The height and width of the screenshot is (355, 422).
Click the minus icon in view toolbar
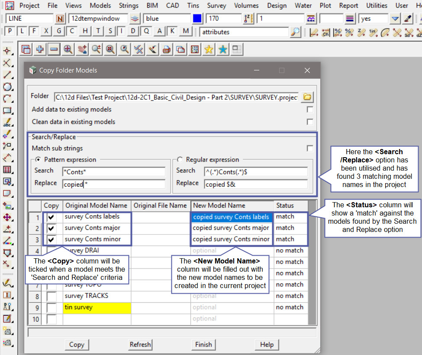(x=54, y=50)
